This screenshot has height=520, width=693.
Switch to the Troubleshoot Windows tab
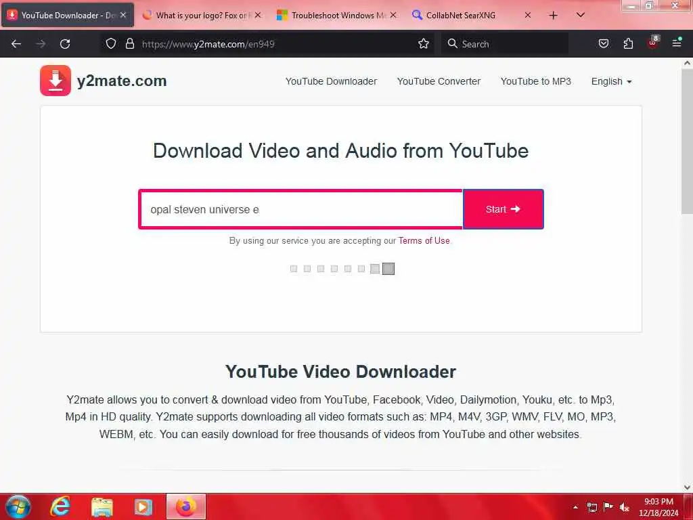point(336,16)
